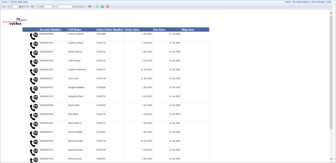Open Site Settings link
The height and width of the screenshot is (163, 336).
pyautogui.click(x=318, y=2)
